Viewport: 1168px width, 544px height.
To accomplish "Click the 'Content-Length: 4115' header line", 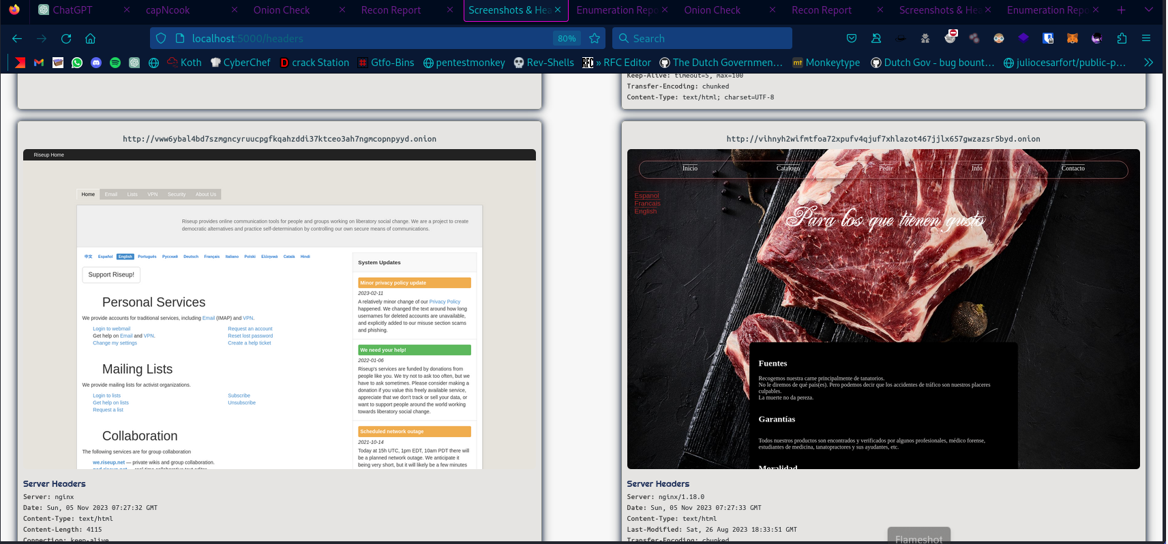I will click(63, 530).
